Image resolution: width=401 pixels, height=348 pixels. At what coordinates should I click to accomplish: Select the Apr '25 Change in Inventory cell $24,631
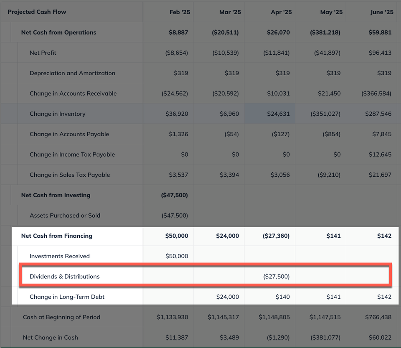[279, 114]
